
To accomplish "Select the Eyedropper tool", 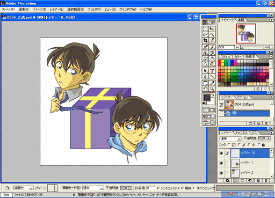I will click(212, 83).
